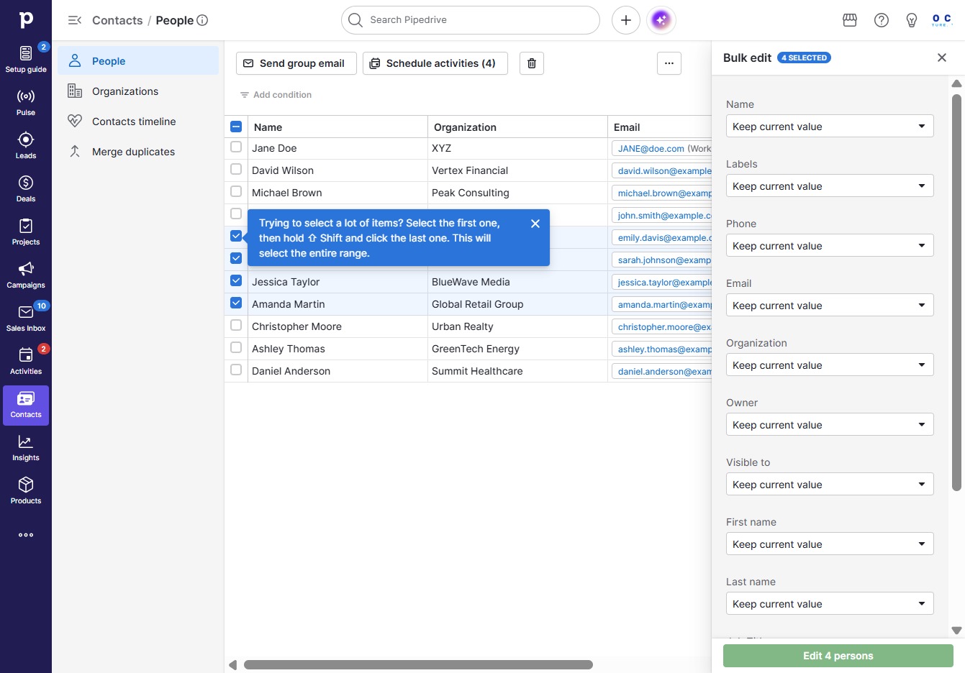This screenshot has height=673, width=965.
Task: Open Insights reports section
Action: tap(26, 447)
